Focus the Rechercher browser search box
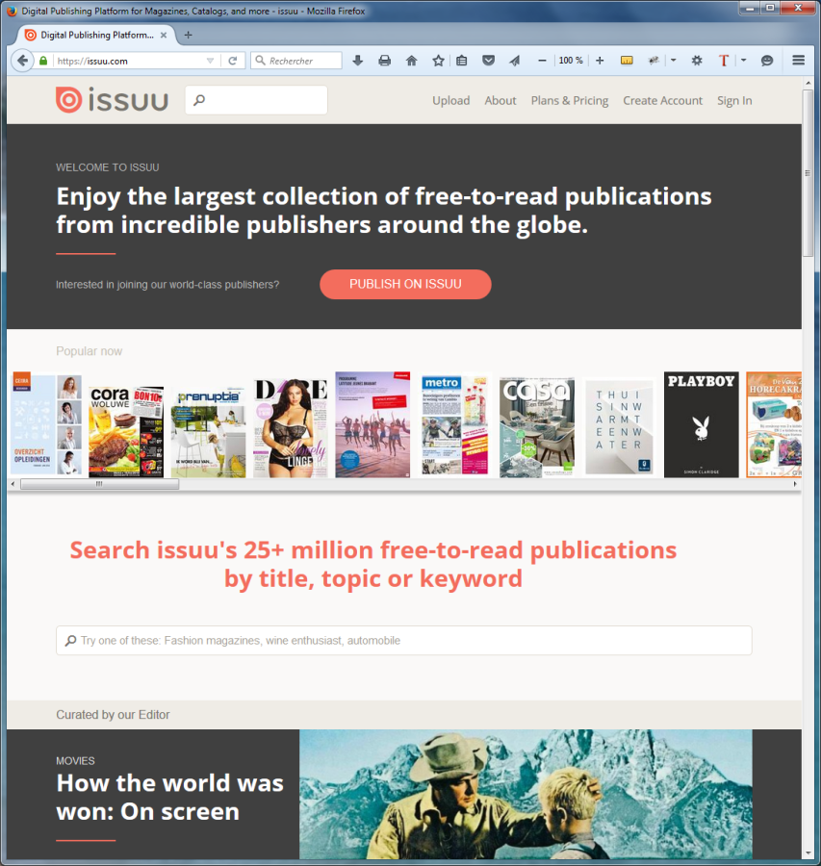Image resolution: width=821 pixels, height=866 pixels. click(x=296, y=61)
